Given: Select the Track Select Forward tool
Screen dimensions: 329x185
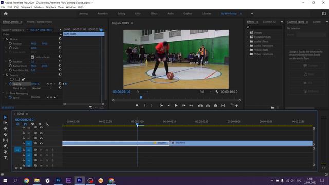Looking at the screenshot, I should 5,123.
